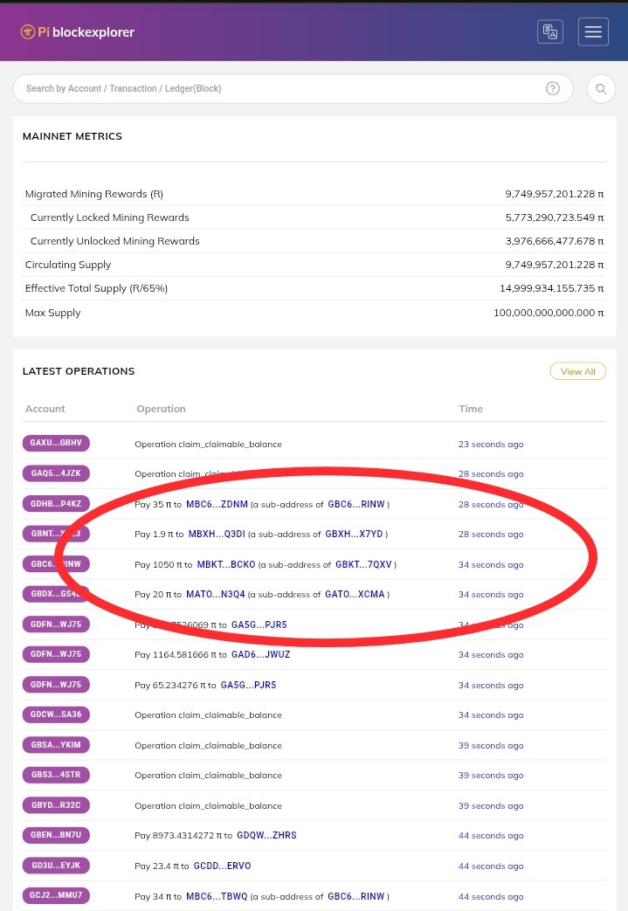Click the search help question mark icon
Viewport: 628px width, 911px height.
click(553, 88)
